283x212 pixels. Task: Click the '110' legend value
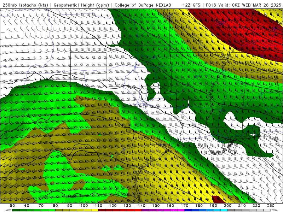point(99,206)
